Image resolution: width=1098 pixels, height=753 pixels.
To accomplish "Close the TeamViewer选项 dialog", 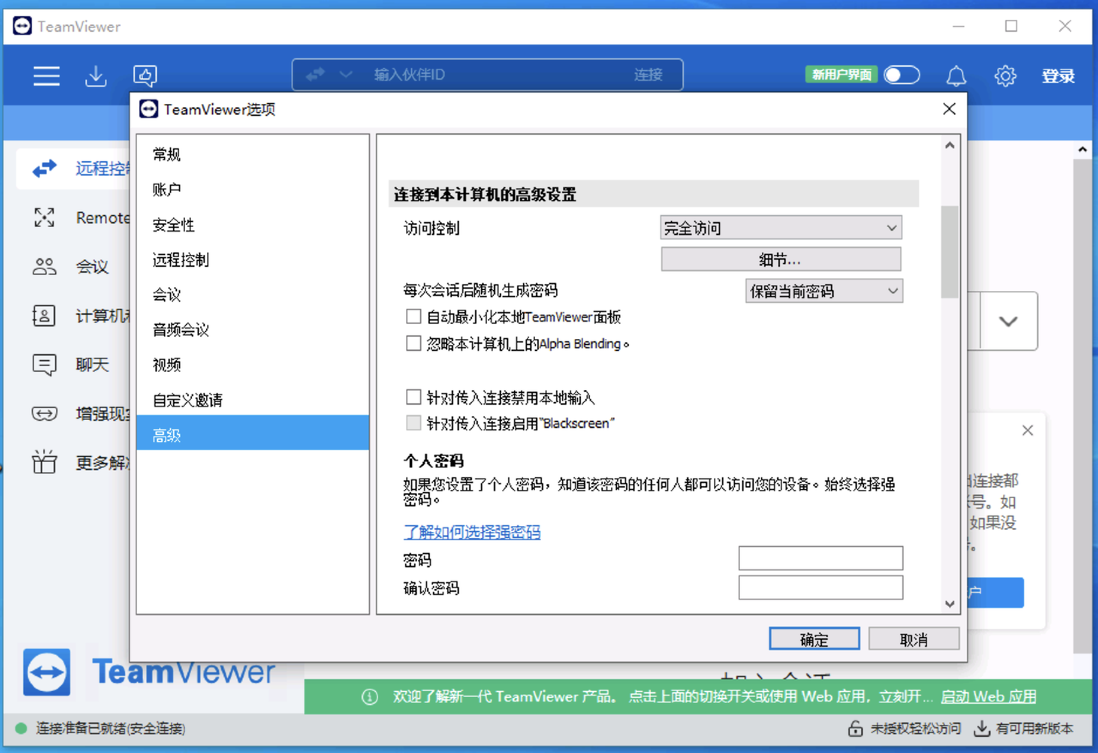I will coord(949,109).
